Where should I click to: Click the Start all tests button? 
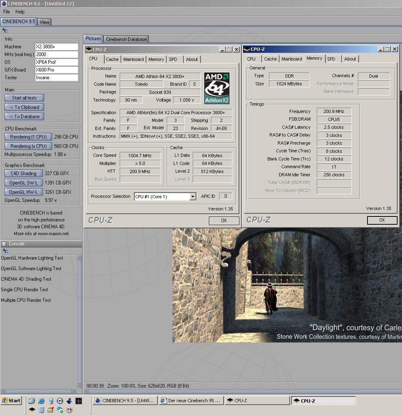(x=24, y=98)
